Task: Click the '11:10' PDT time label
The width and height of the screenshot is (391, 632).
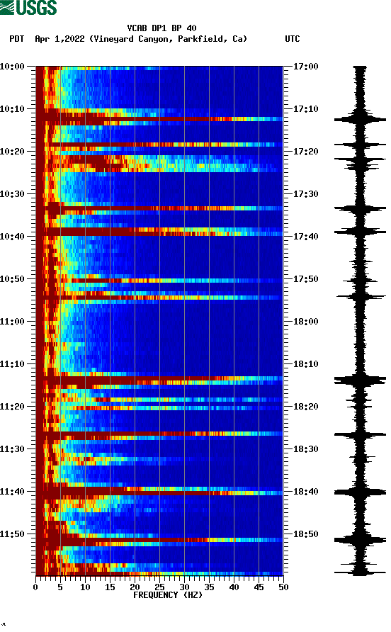Action: pos(13,364)
